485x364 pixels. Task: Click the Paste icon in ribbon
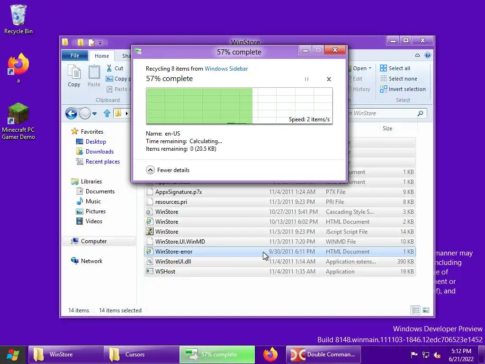[x=94, y=76]
